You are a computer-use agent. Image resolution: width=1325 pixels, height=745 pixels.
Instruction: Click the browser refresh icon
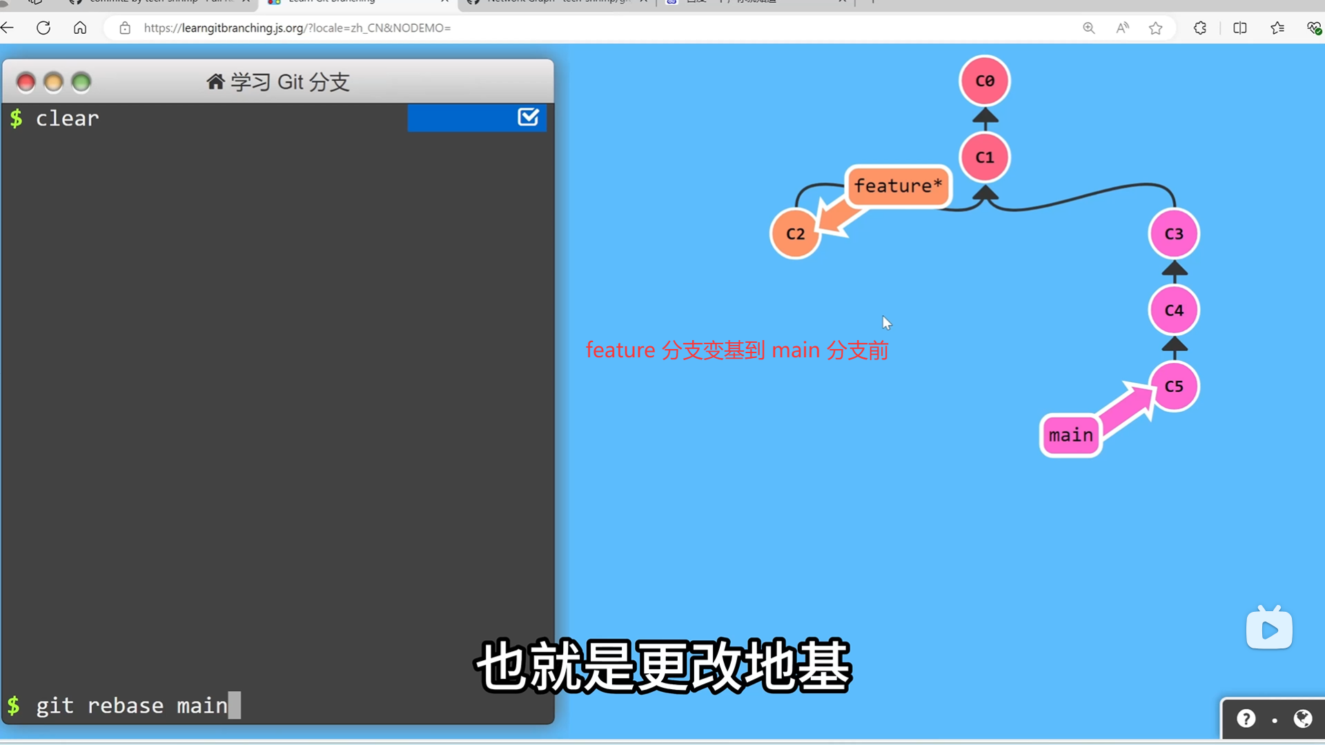coord(43,28)
